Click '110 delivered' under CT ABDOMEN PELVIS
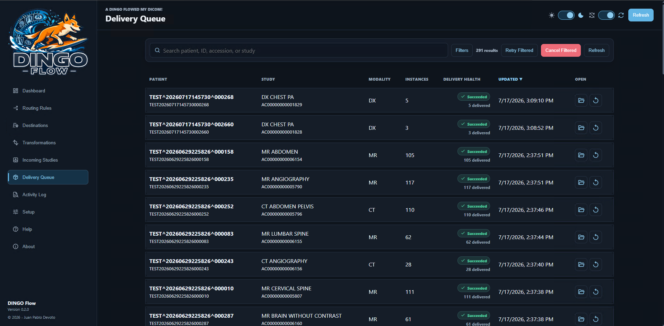 pyautogui.click(x=477, y=215)
